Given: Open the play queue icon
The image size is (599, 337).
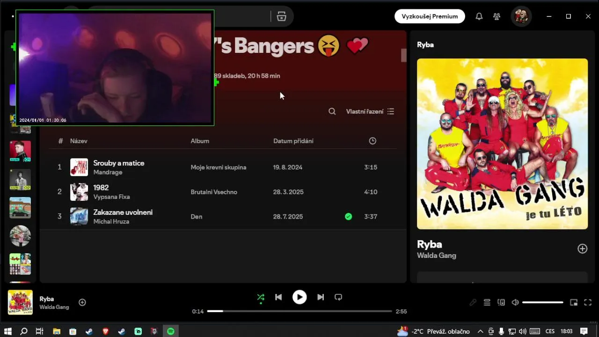Looking at the screenshot, I should 487,302.
